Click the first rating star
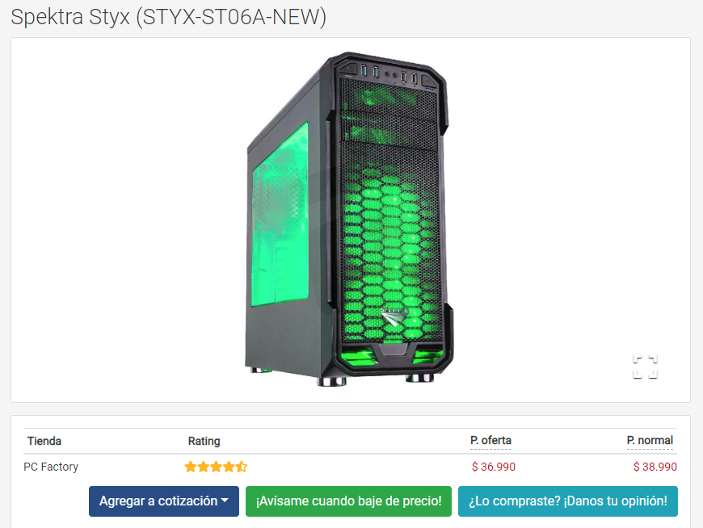Viewport: 703px width, 528px height. (191, 467)
